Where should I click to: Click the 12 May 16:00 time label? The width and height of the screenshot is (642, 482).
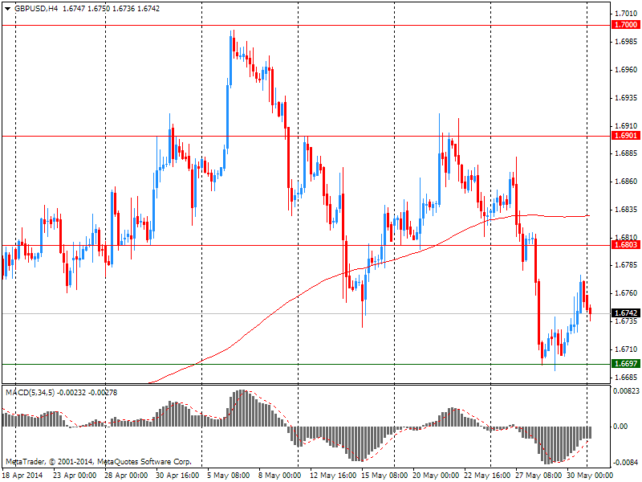click(333, 476)
